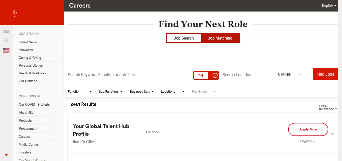Open the English language menu in header
Image resolution: width=342 pixels, height=161 pixels.
(x=329, y=6)
